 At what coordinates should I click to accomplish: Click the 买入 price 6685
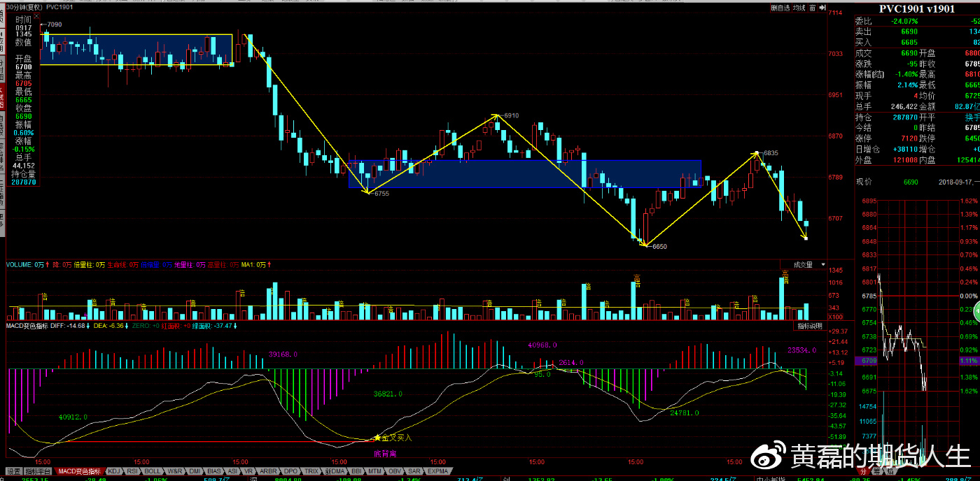909,43
